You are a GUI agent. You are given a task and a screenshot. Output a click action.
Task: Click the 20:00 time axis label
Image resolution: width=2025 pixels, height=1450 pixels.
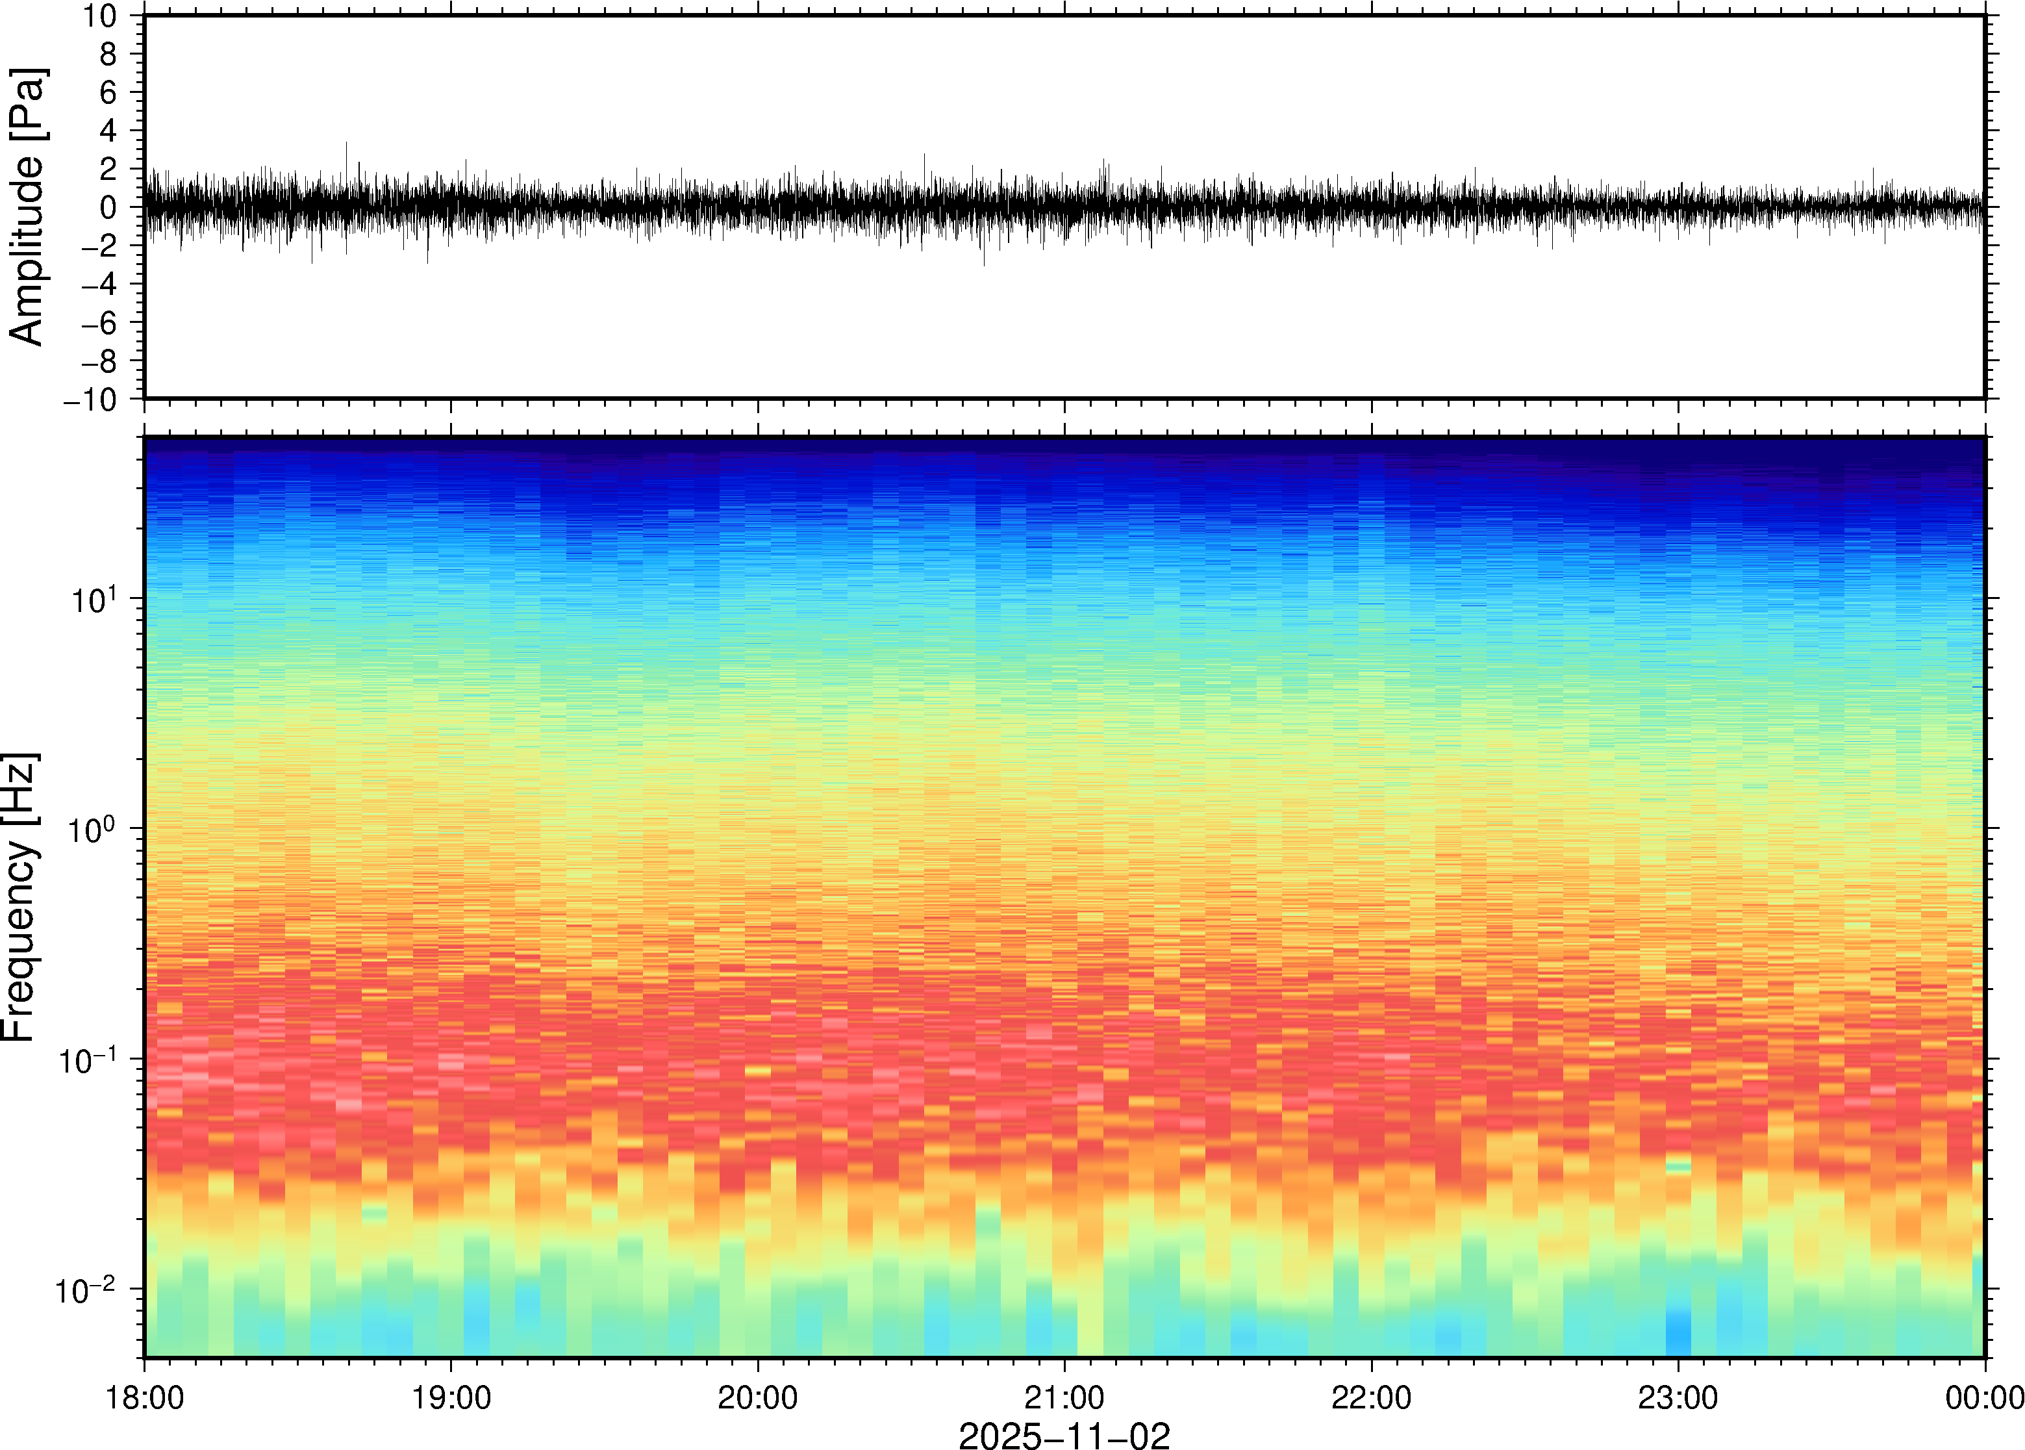click(758, 1397)
